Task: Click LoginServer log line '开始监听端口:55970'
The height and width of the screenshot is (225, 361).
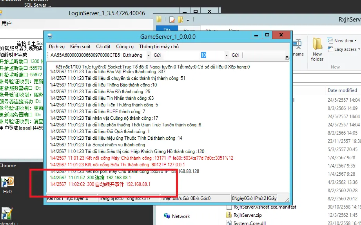Action: click(x=21, y=68)
